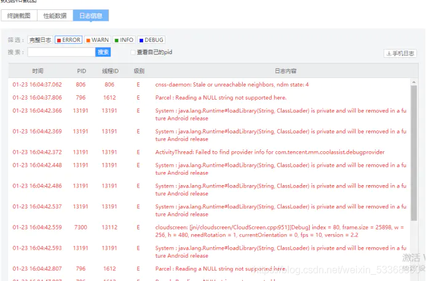Select the 日志信息 tab

[91, 15]
